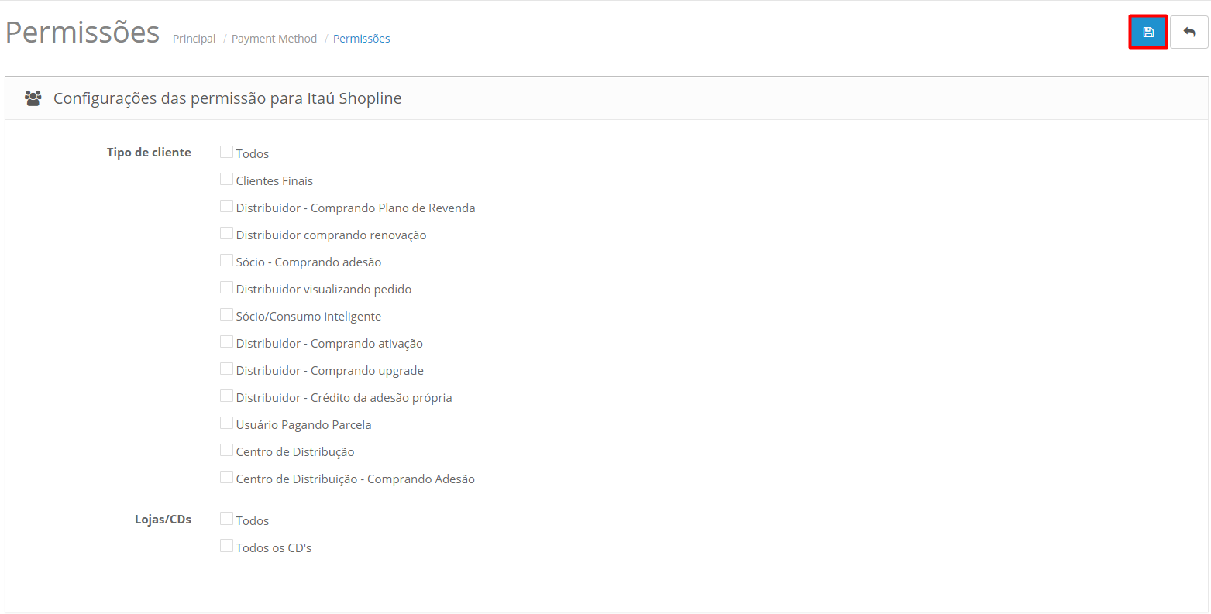Enable the Todos os CD's checkbox
The width and height of the screenshot is (1211, 614).
(x=226, y=546)
